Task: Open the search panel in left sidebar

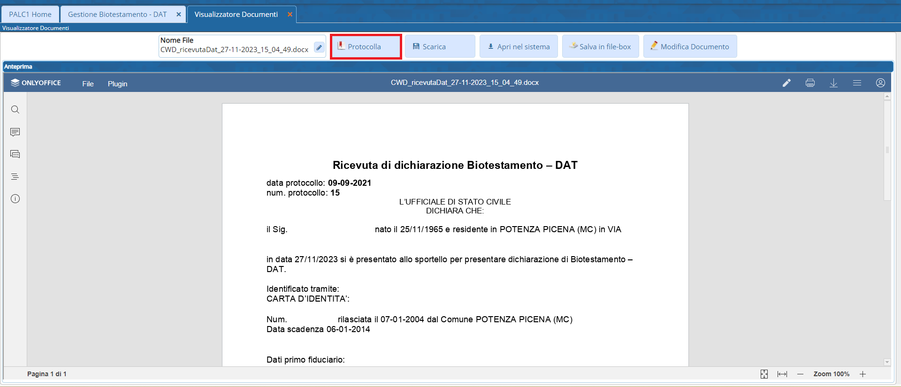Action: click(x=15, y=110)
